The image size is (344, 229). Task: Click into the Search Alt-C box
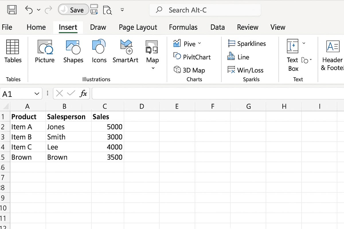pos(205,10)
